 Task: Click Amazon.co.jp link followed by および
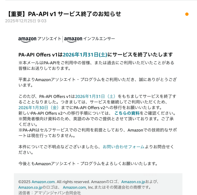133,182
